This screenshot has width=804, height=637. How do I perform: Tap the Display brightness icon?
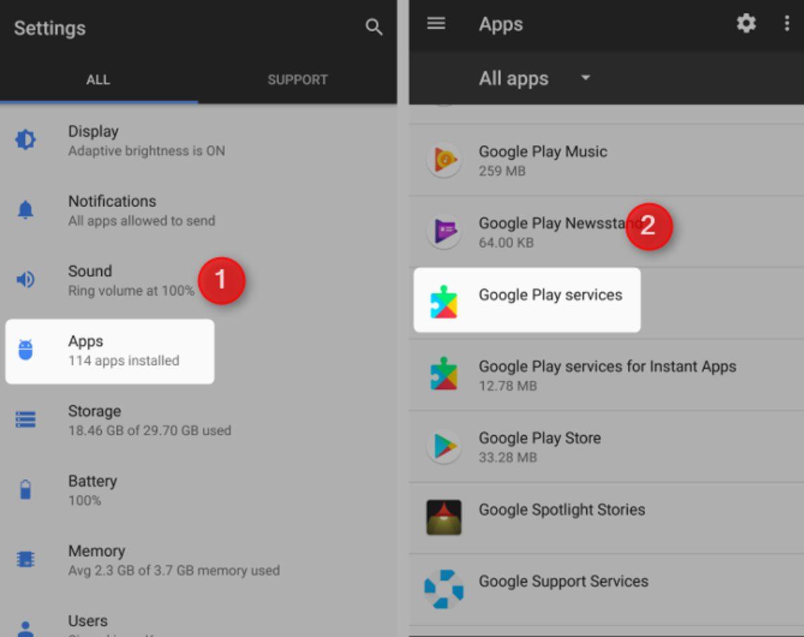point(25,140)
